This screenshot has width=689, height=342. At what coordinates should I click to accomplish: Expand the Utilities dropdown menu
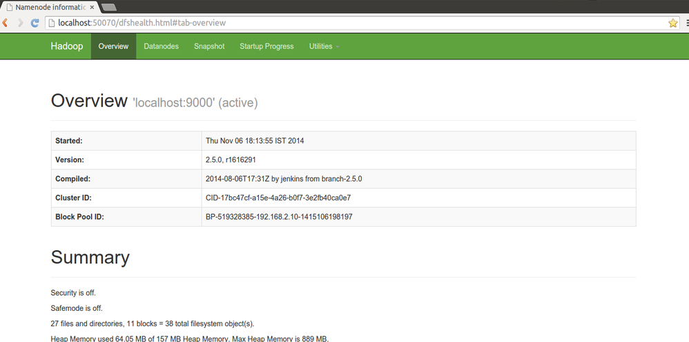pyautogui.click(x=324, y=46)
